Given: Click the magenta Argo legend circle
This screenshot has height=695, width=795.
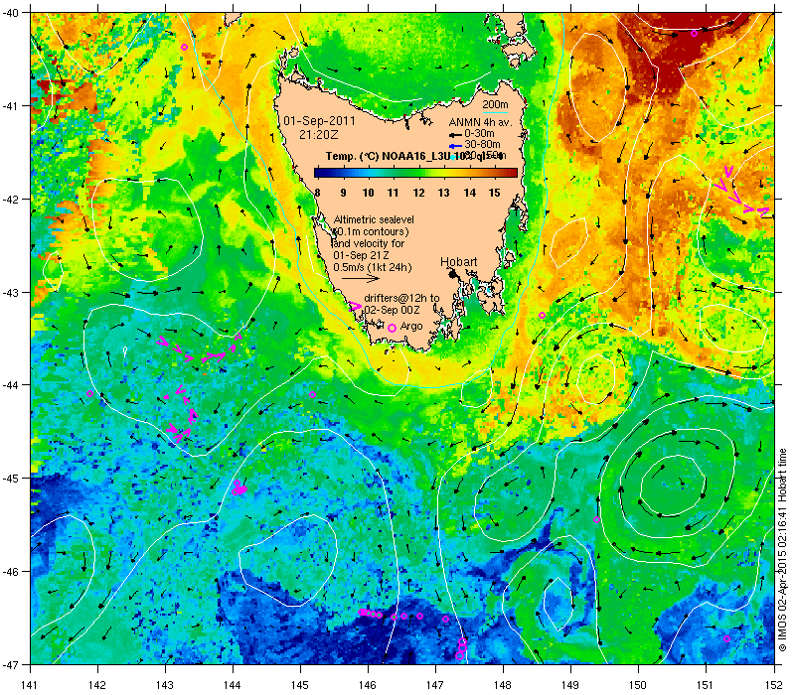Looking at the screenshot, I should [392, 328].
